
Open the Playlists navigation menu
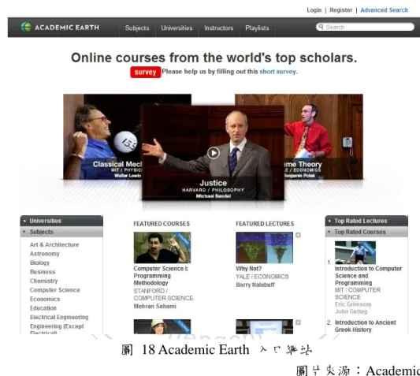[x=257, y=28]
